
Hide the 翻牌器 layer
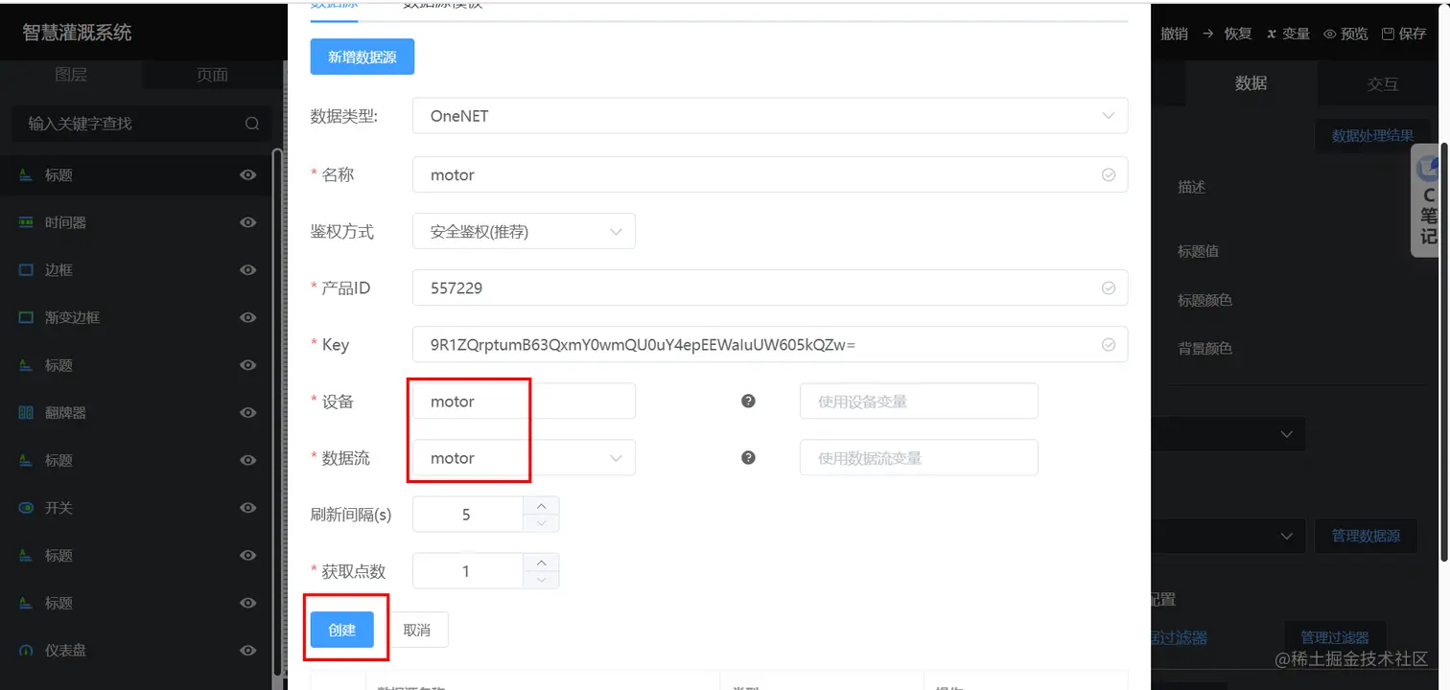(248, 413)
